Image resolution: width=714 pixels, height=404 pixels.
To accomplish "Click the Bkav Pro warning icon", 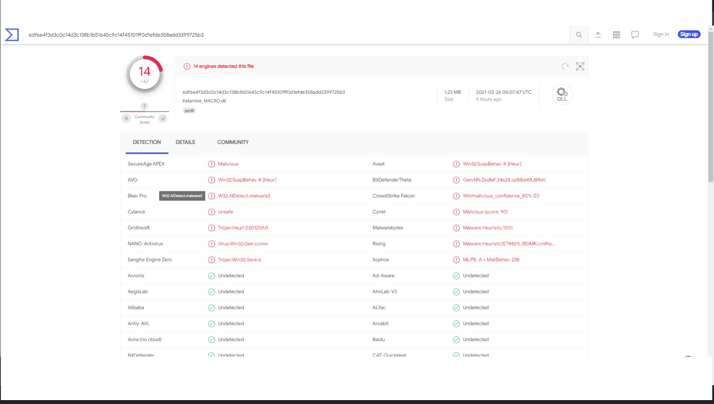I will click(x=211, y=196).
